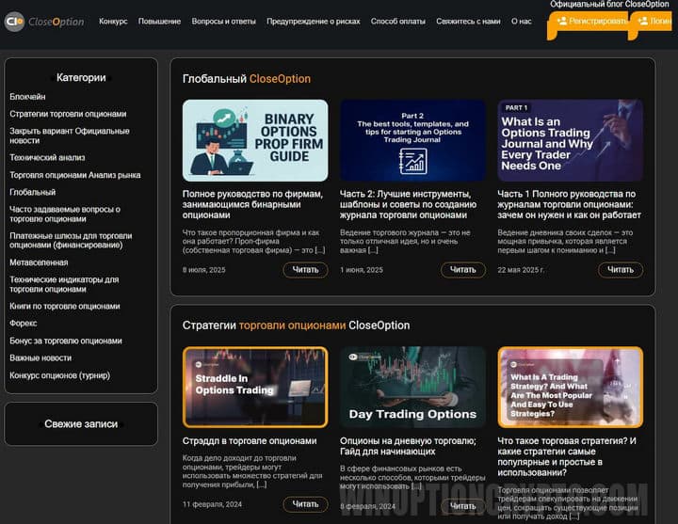Open the Straddle In Options Trading thumbnail
Image resolution: width=678 pixels, height=524 pixels.
coord(255,387)
